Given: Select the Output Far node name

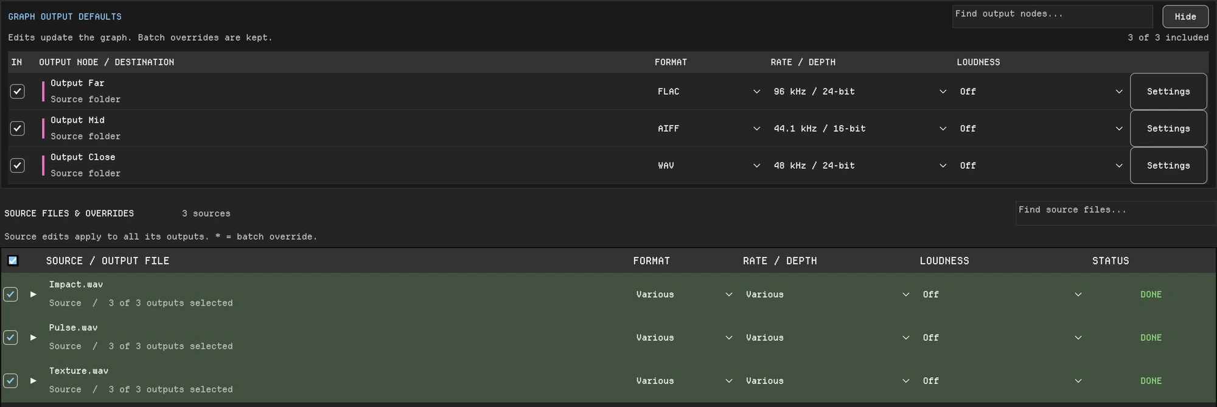Looking at the screenshot, I should [x=77, y=83].
